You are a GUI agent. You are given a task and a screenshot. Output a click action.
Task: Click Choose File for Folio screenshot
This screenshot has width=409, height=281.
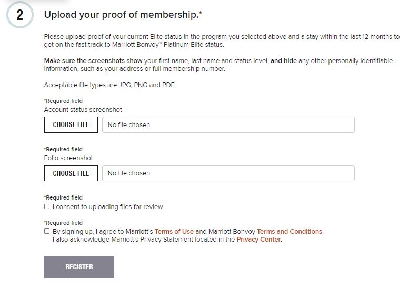click(x=71, y=173)
